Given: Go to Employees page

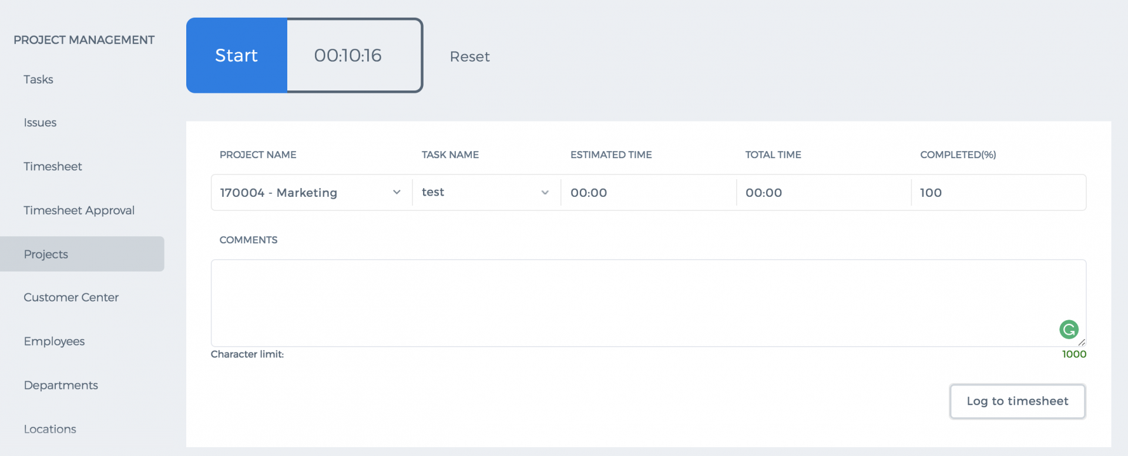Looking at the screenshot, I should click(x=54, y=341).
